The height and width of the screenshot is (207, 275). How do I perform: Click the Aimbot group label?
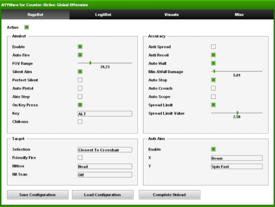19,36
